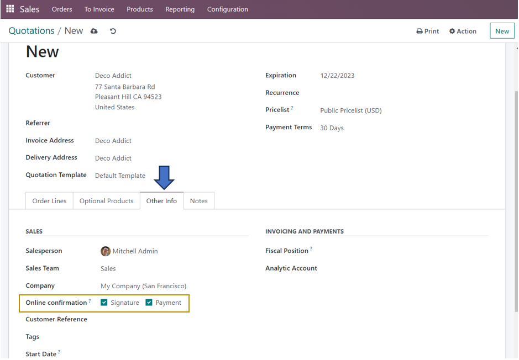Go back to Quotations breadcrumb
The image size is (519, 360).
click(32, 31)
